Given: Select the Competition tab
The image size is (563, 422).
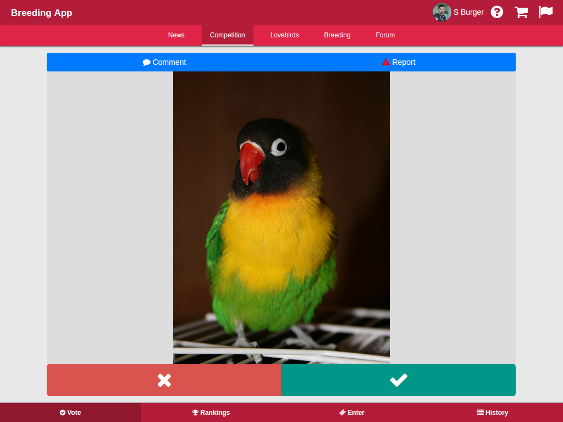Looking at the screenshot, I should 227,35.
